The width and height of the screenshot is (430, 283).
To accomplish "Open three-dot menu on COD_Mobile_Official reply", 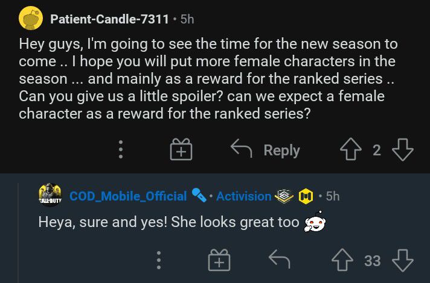I will pos(158,260).
